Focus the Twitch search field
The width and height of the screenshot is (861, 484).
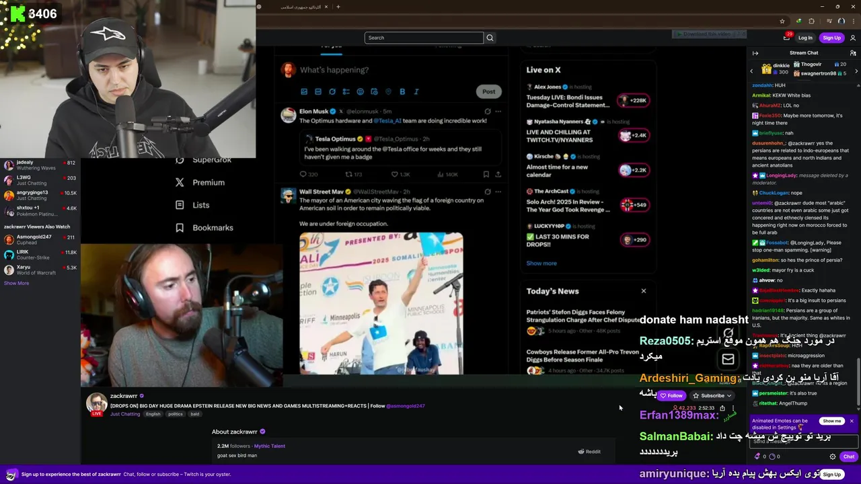point(424,38)
